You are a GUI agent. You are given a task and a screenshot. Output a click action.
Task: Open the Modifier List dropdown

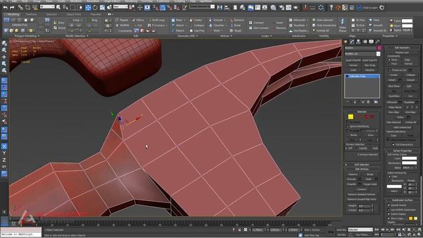coord(378,54)
